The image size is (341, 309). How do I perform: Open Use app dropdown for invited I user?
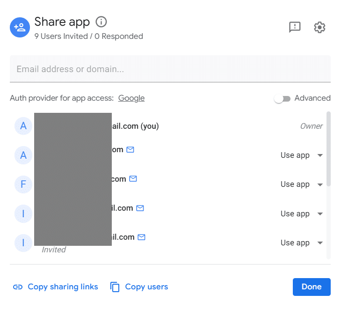pyautogui.click(x=302, y=243)
